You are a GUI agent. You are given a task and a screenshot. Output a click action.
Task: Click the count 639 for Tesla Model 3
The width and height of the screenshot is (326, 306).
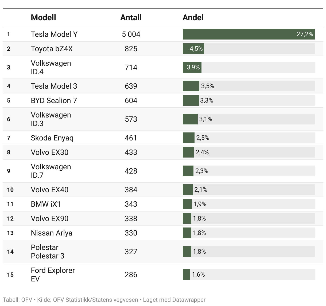tap(131, 86)
